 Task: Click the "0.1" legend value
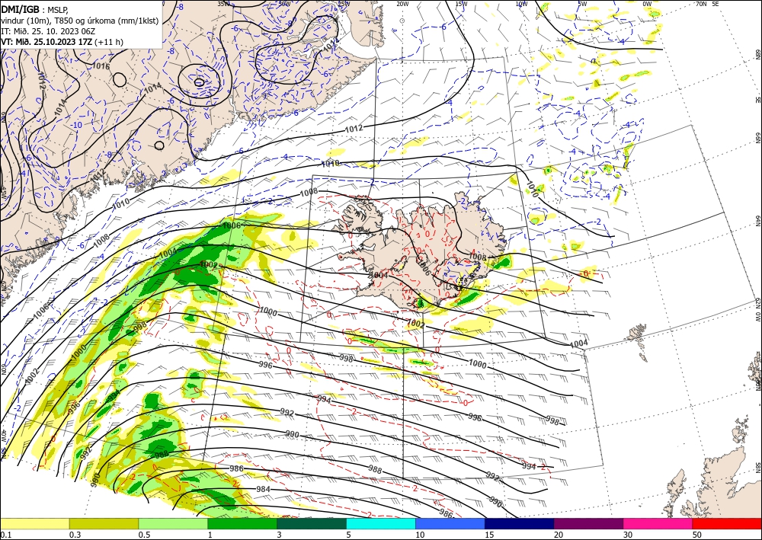click(5, 535)
